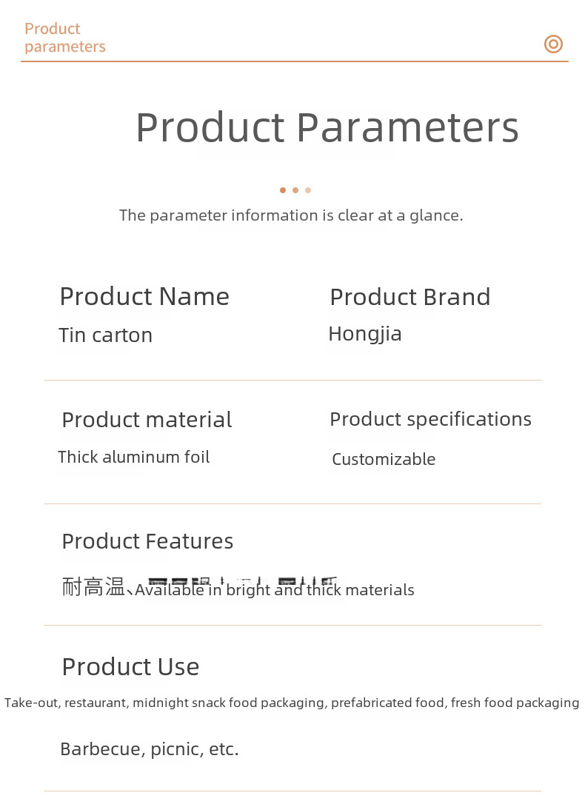Click the large "Product Parameters" title

(327, 127)
